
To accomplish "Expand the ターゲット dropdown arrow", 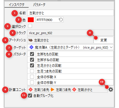I will (x=111, y=47).
